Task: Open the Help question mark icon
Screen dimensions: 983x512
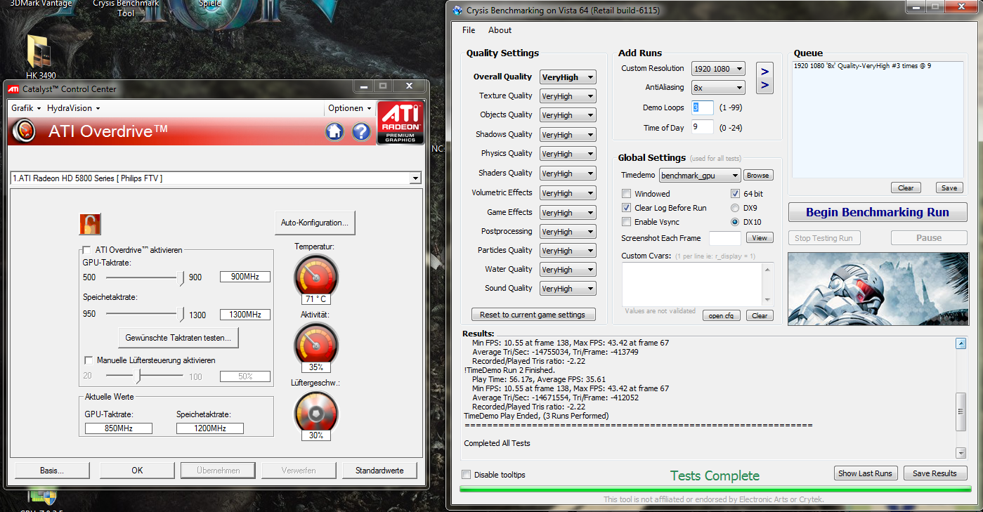Action: click(361, 131)
